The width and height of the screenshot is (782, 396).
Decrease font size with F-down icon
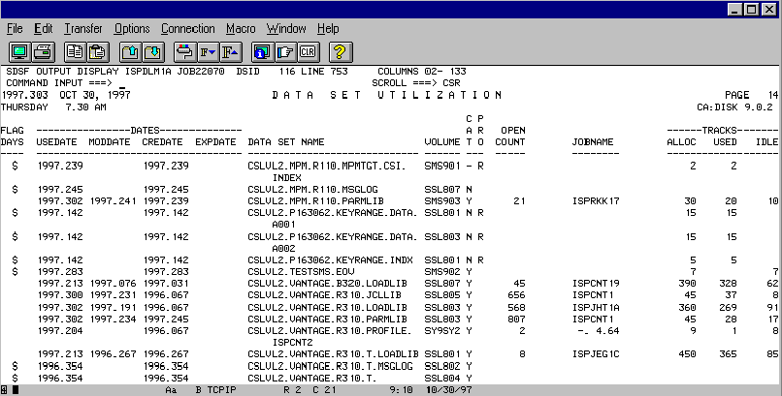207,51
